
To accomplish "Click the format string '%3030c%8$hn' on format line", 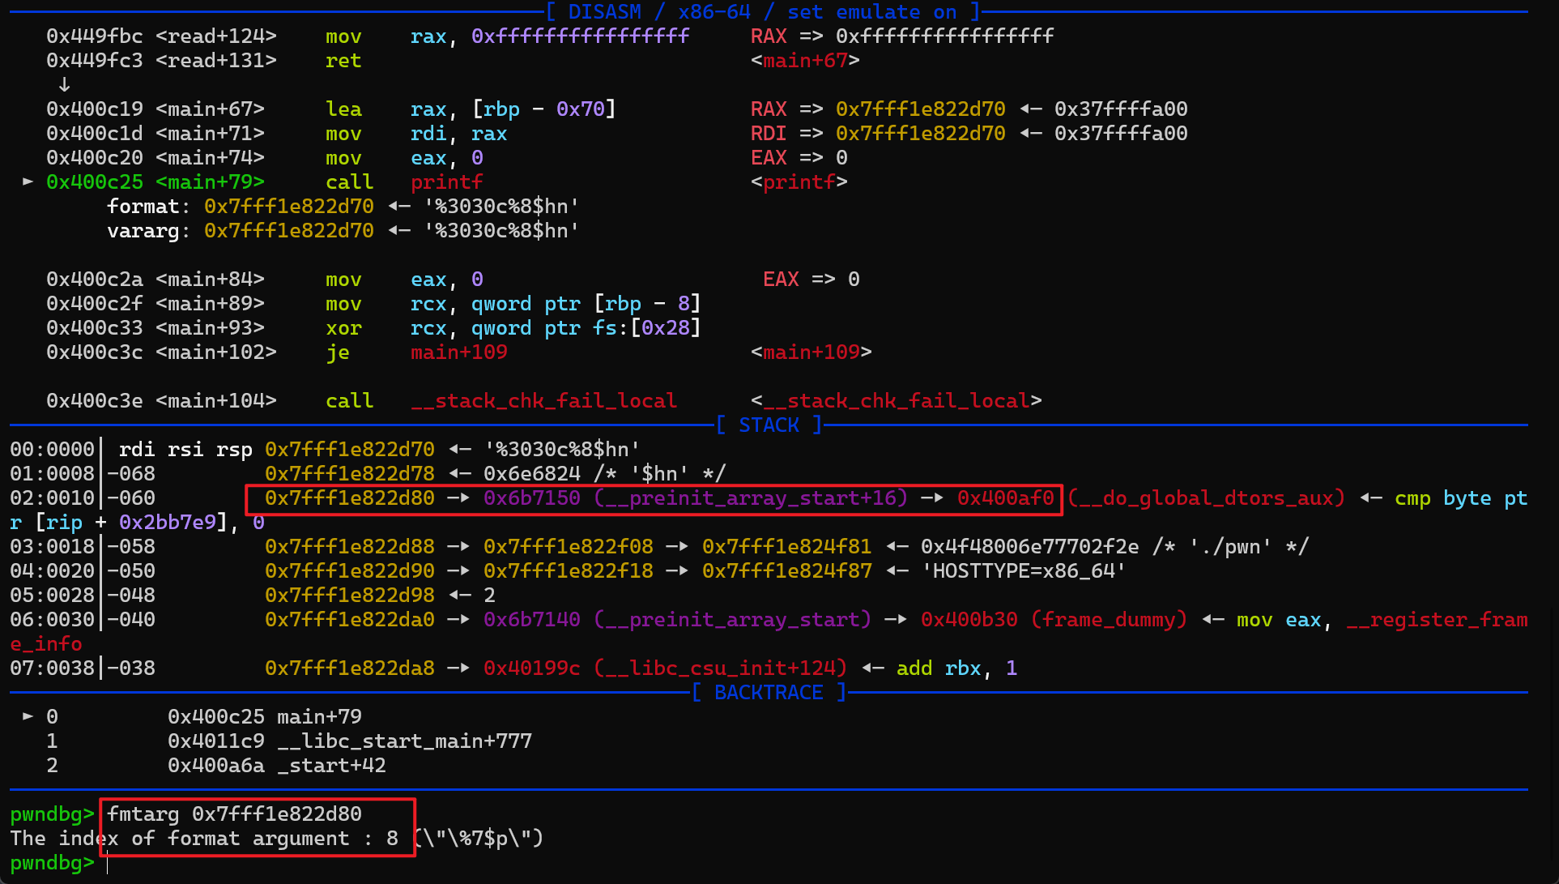I will point(501,207).
